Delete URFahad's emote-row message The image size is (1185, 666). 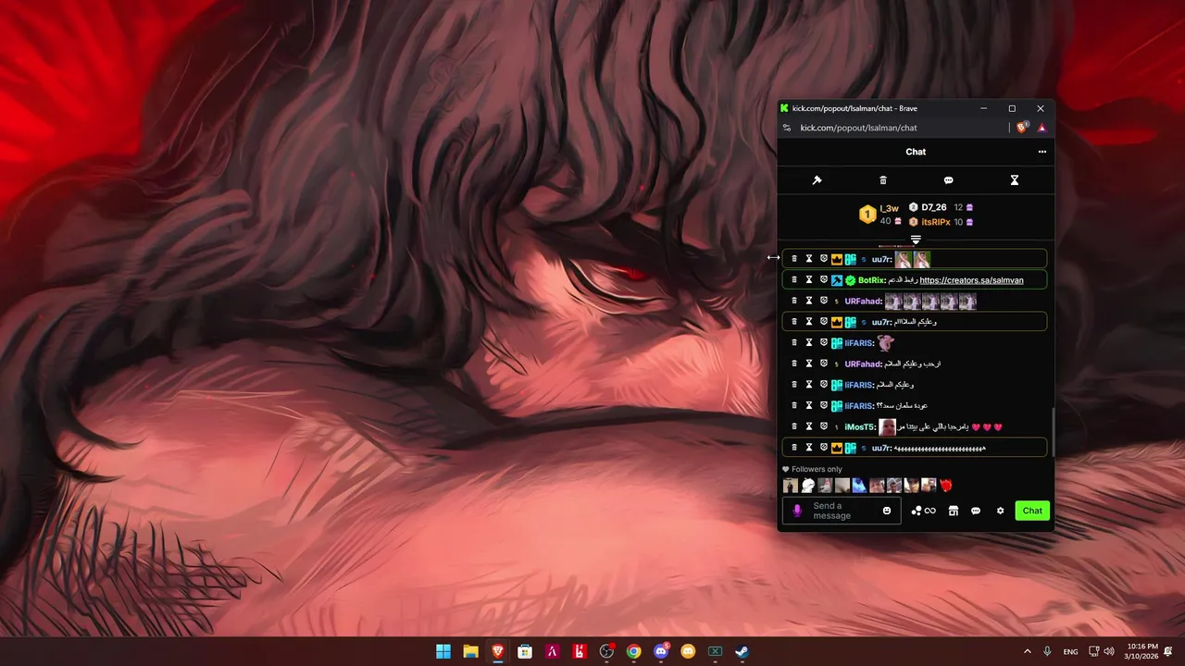[793, 301]
